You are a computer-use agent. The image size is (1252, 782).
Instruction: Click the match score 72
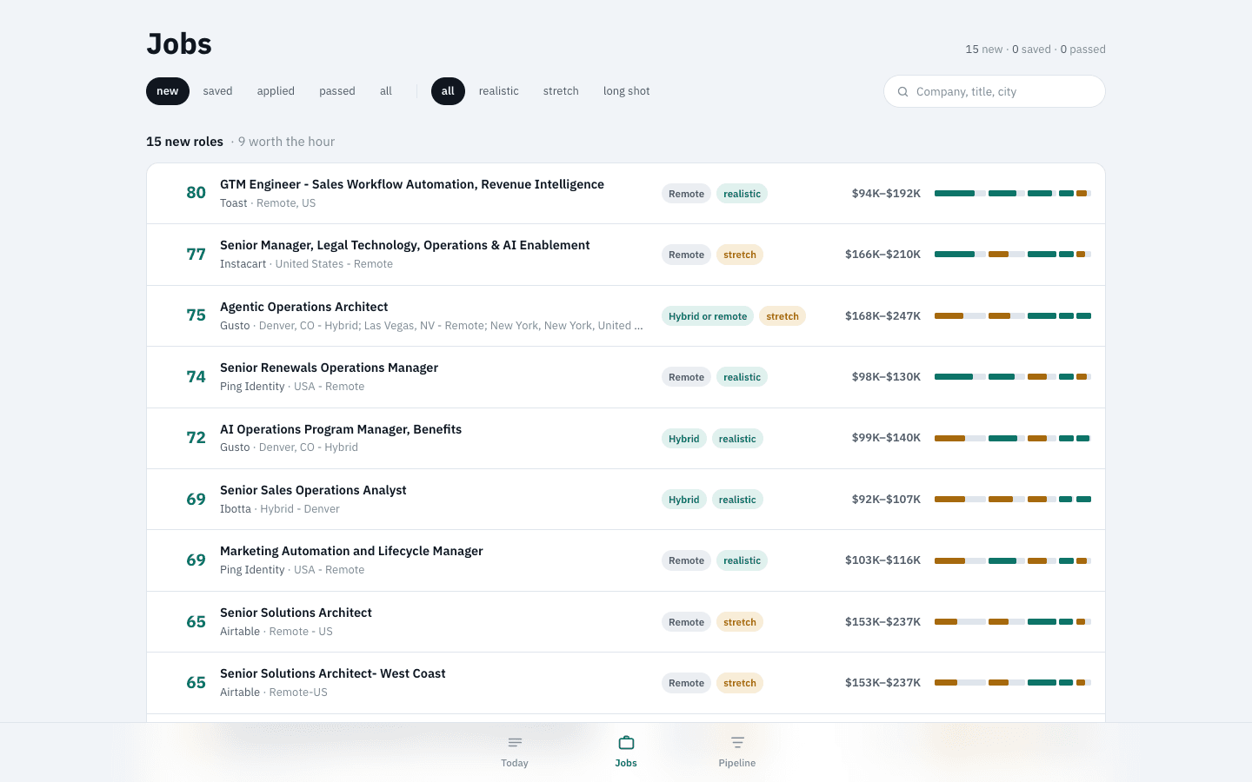[196, 438]
